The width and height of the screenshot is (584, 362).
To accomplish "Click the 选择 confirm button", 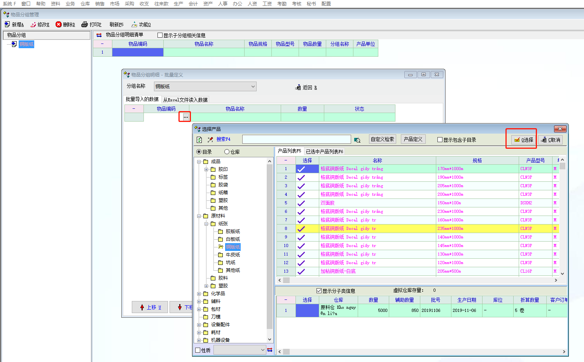I will click(x=523, y=140).
